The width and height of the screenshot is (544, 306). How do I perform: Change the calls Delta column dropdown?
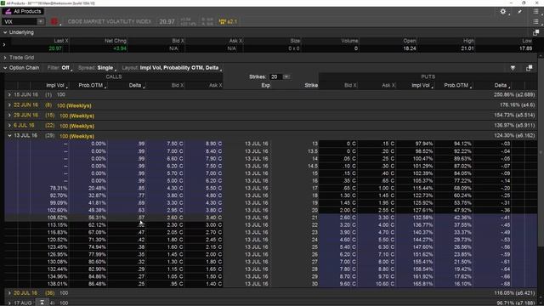pyautogui.click(x=137, y=85)
